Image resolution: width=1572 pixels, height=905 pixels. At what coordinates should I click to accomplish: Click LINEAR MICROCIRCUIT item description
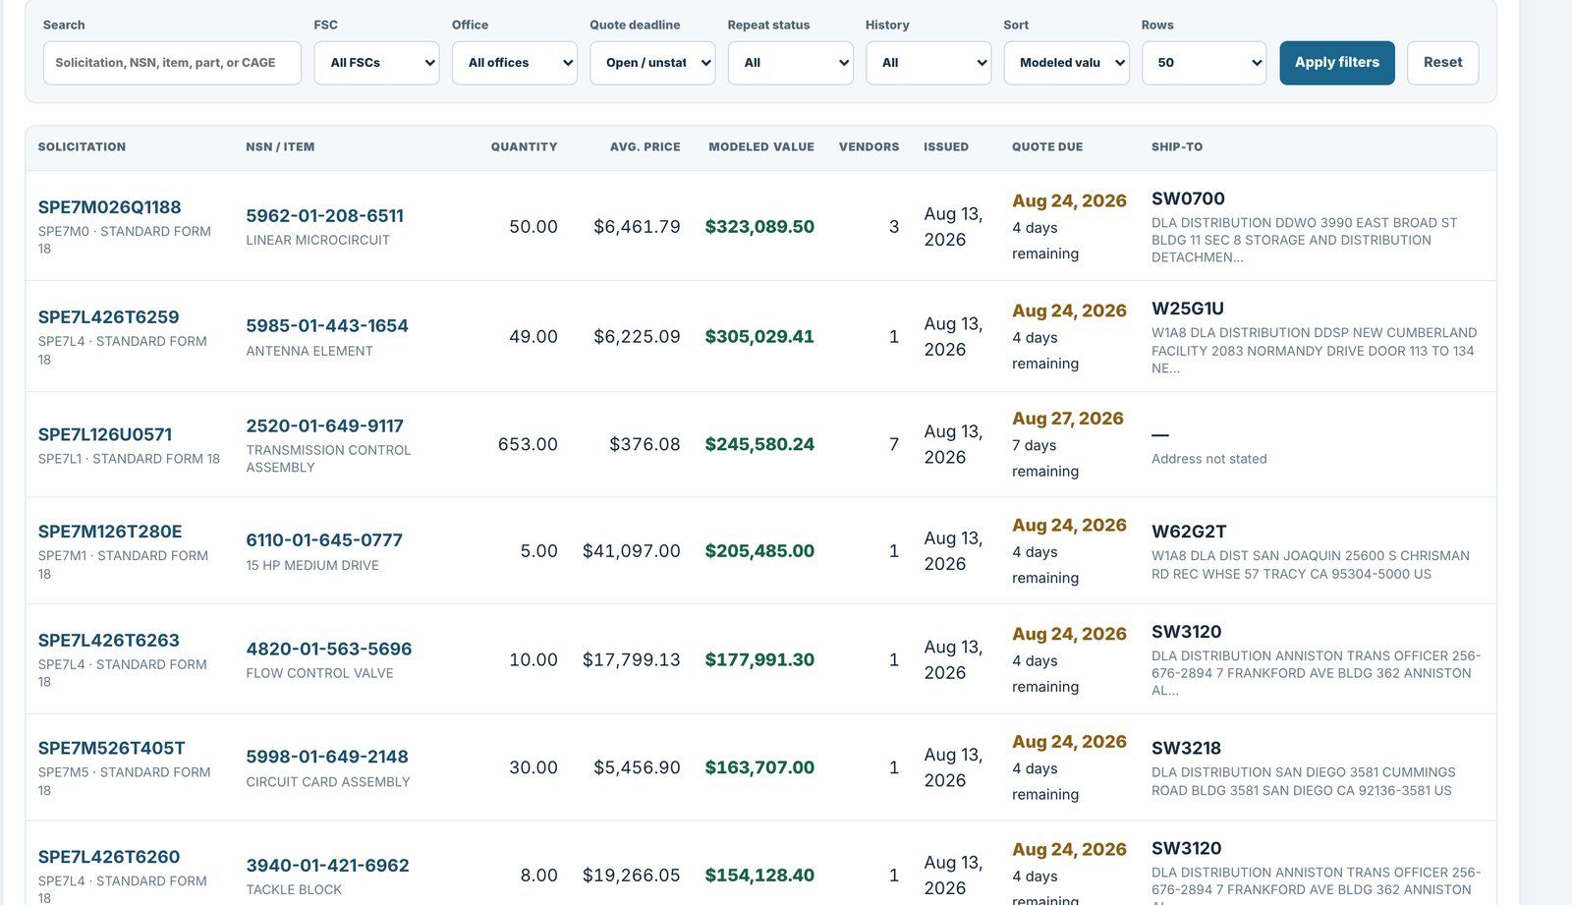click(317, 241)
